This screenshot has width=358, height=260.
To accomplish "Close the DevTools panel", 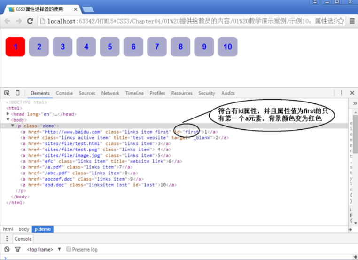I will pos(352,93).
